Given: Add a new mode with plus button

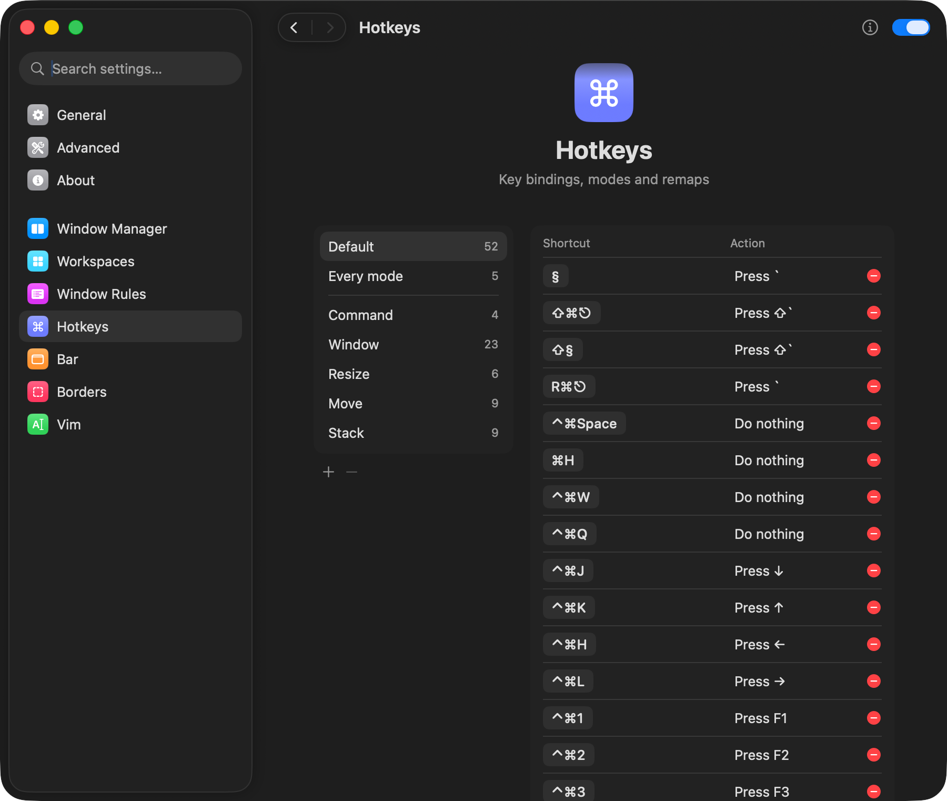Looking at the screenshot, I should point(329,472).
